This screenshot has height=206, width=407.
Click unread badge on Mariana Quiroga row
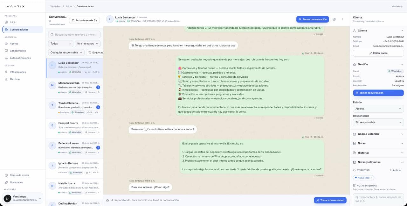tap(98, 87)
